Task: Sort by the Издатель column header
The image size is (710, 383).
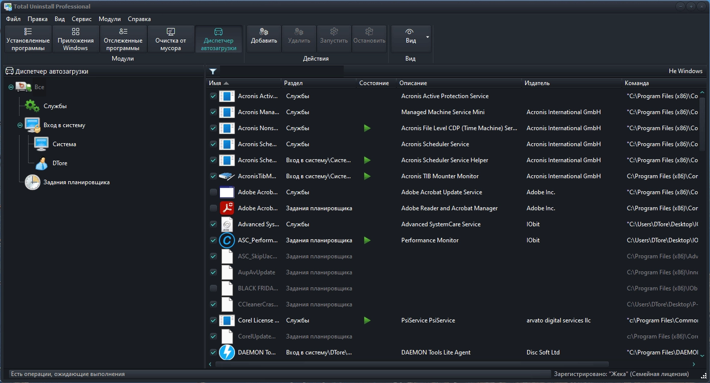Action: point(572,83)
